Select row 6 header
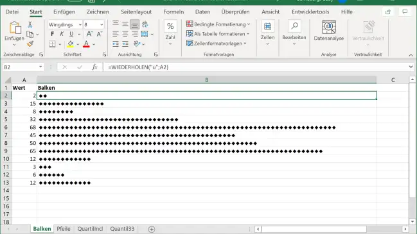Screen dimensions: 417x234 click(x=6, y=128)
